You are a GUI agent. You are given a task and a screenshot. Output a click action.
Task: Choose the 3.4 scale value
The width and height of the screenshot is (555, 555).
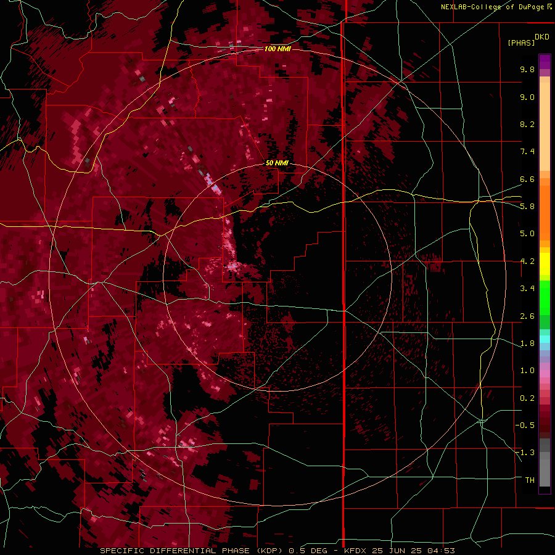pyautogui.click(x=527, y=289)
